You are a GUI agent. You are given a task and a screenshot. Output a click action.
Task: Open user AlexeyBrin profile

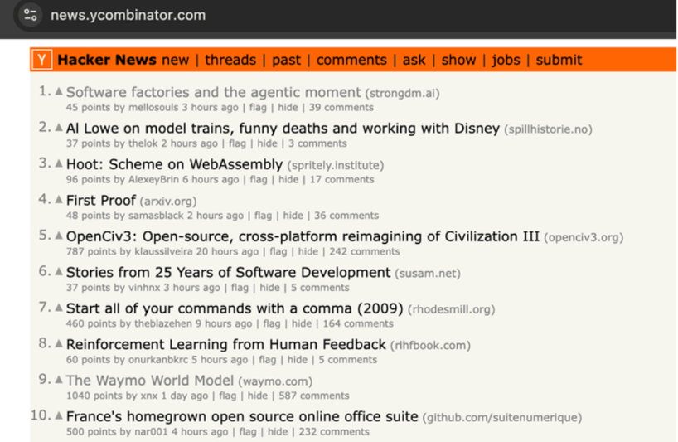point(153,179)
